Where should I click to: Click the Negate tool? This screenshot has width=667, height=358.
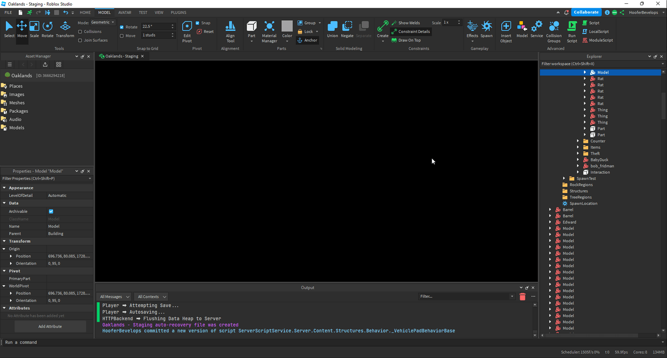[347, 29]
